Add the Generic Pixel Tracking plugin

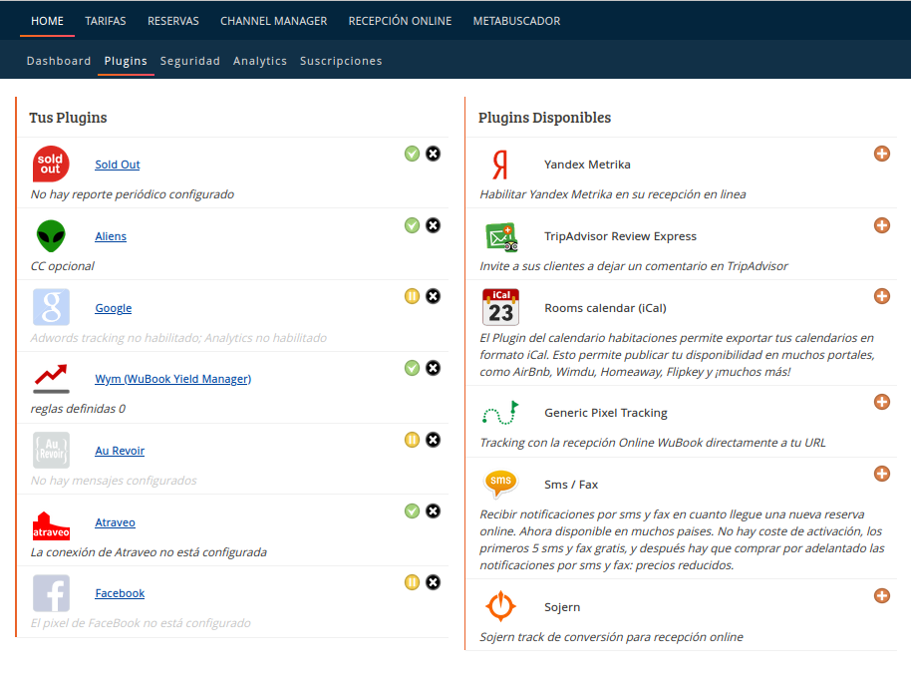click(x=881, y=402)
